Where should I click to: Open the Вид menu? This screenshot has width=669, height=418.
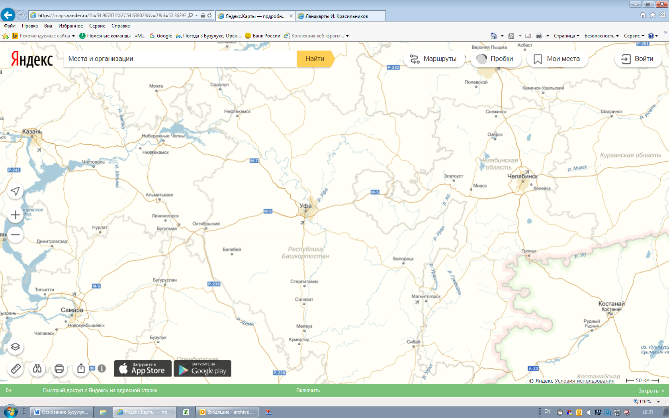click(48, 26)
